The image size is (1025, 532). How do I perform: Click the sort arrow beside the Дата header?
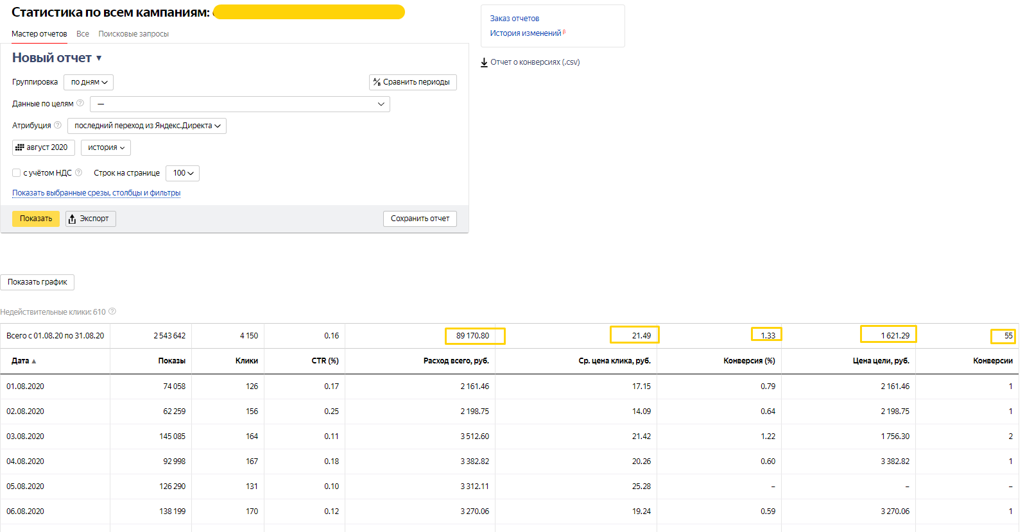click(34, 362)
